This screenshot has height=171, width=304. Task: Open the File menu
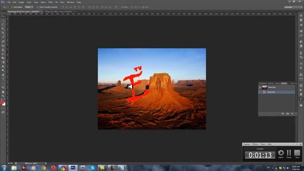click(x=9, y=2)
